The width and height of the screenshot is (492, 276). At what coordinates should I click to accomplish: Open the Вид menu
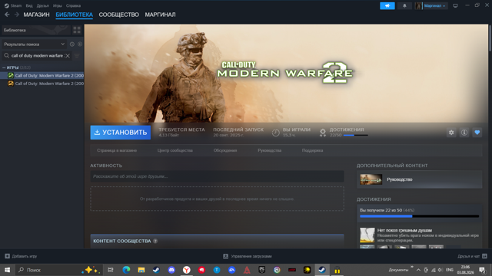(x=29, y=5)
